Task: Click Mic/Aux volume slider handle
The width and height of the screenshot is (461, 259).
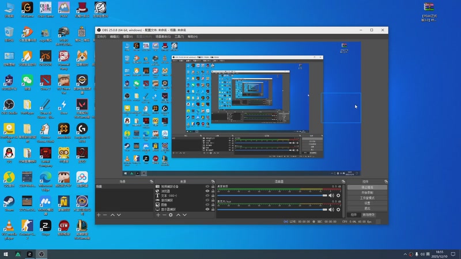Action: [x=324, y=210]
